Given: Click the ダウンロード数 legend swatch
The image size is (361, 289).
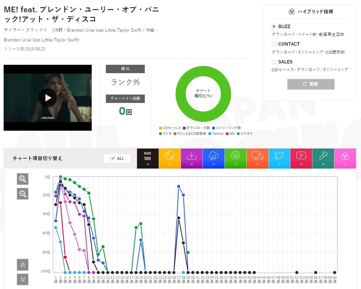Looking at the screenshot, I should 184,128.
